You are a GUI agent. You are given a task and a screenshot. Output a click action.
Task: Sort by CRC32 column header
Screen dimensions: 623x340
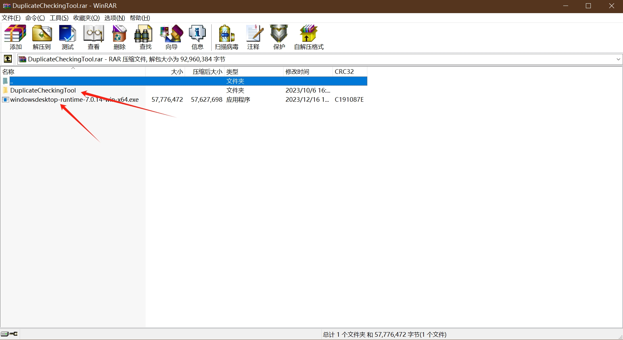350,72
